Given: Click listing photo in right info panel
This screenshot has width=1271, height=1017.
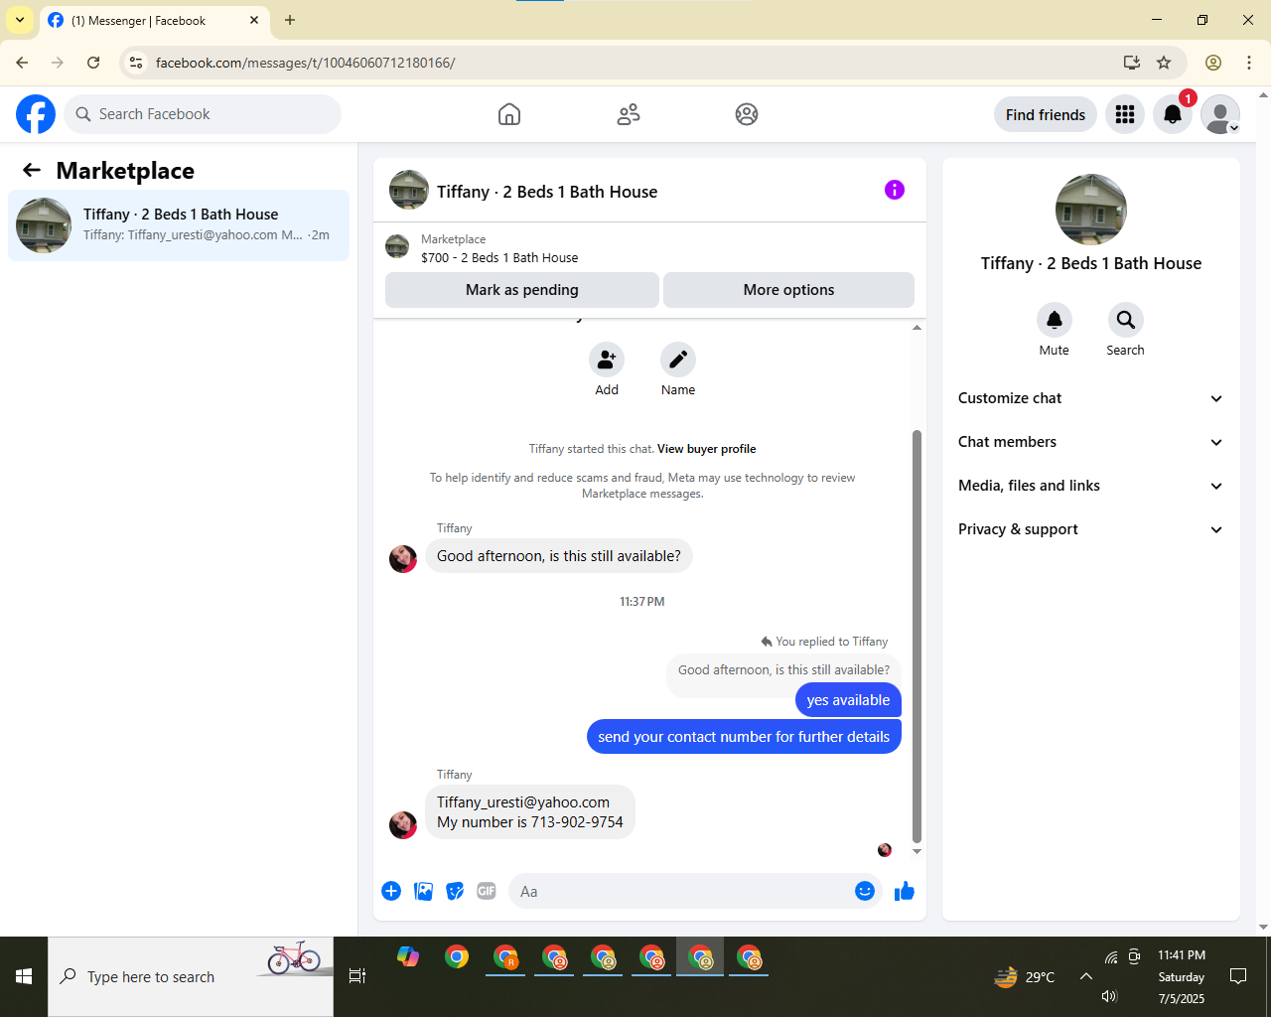Looking at the screenshot, I should pyautogui.click(x=1091, y=210).
